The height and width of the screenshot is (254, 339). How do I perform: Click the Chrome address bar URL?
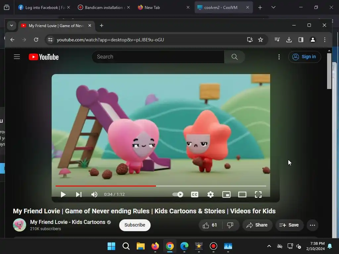point(110,40)
